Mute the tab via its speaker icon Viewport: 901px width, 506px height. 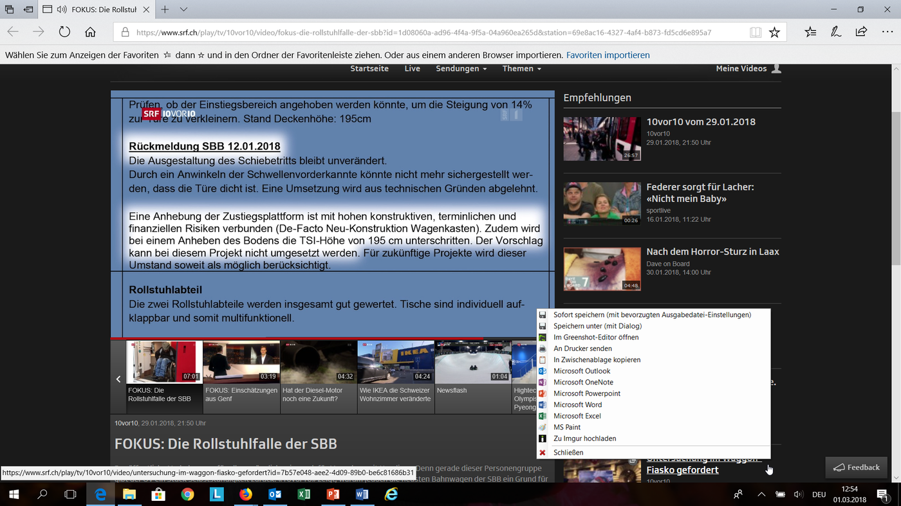[x=62, y=10]
